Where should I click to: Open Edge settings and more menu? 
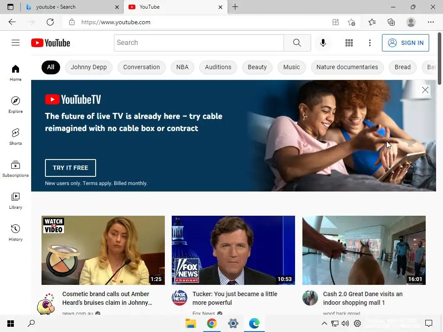click(430, 22)
